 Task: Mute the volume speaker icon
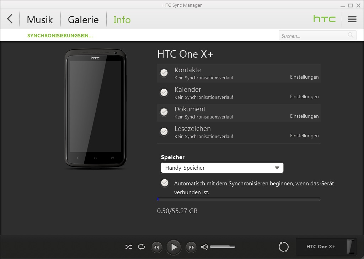coord(204,247)
